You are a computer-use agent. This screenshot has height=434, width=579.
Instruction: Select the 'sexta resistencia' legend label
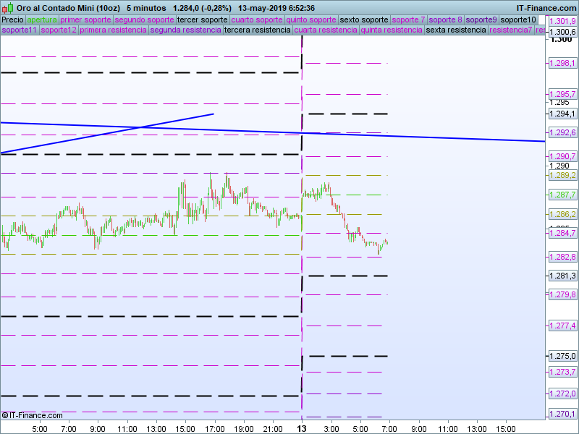coord(456,30)
